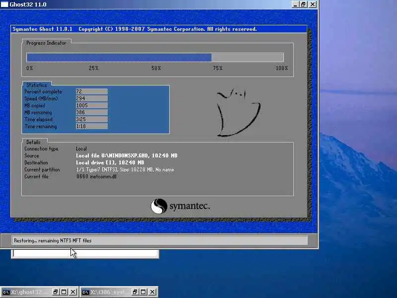Click the Symantec yin-yang logo icon
Image resolution: width=397 pixels, height=298 pixels.
(x=159, y=206)
